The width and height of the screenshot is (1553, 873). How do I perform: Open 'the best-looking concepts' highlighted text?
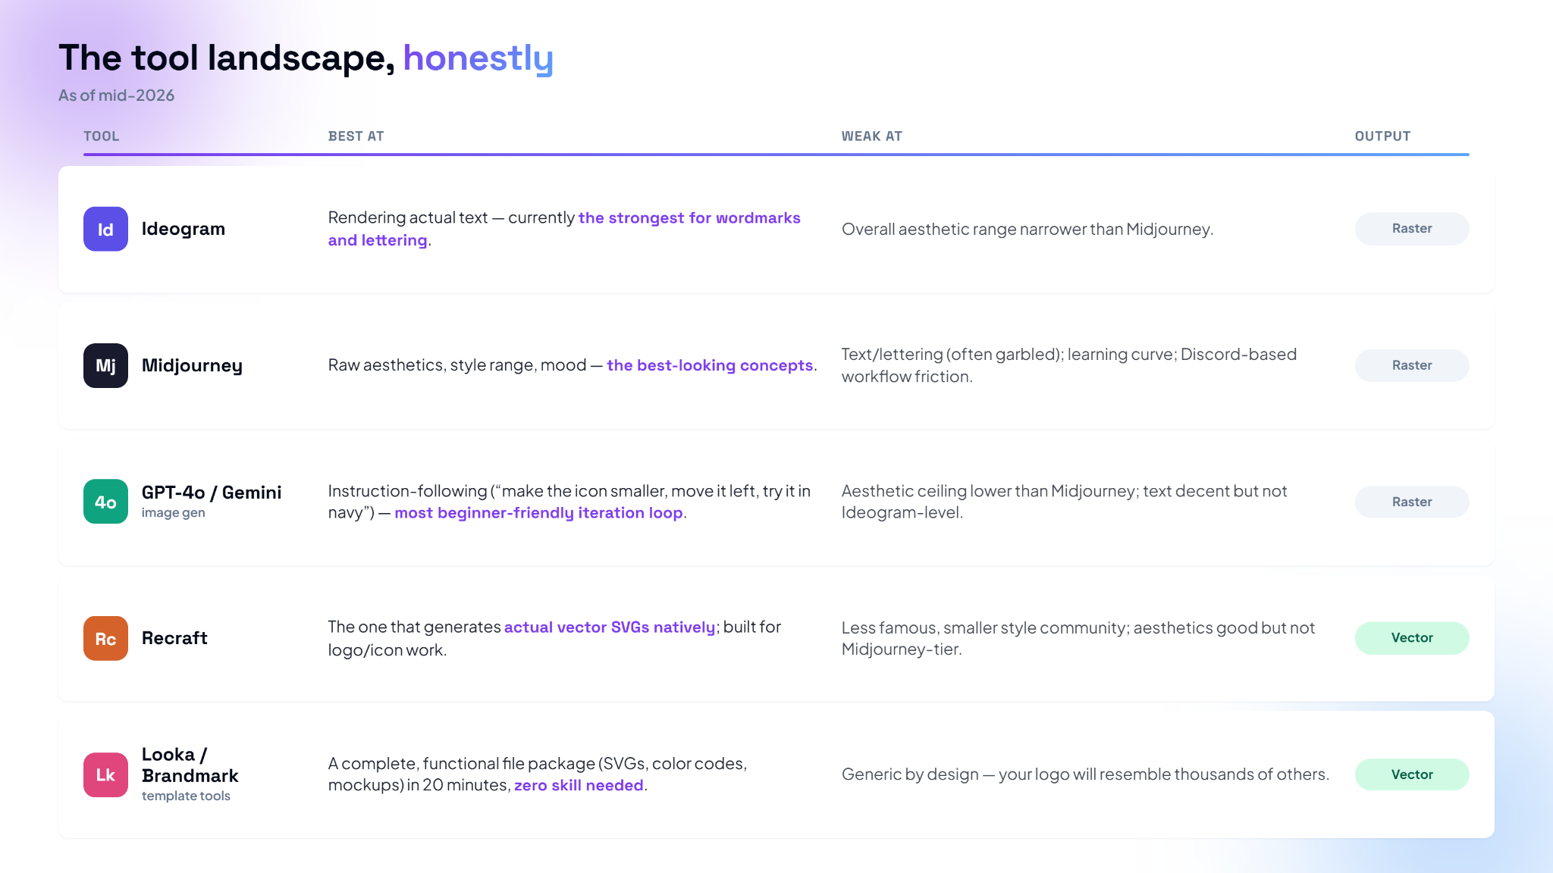pyautogui.click(x=710, y=365)
